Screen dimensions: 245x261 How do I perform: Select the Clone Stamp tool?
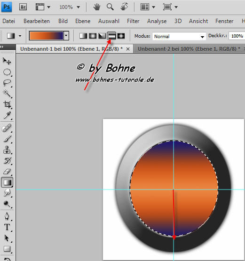pos(7,150)
